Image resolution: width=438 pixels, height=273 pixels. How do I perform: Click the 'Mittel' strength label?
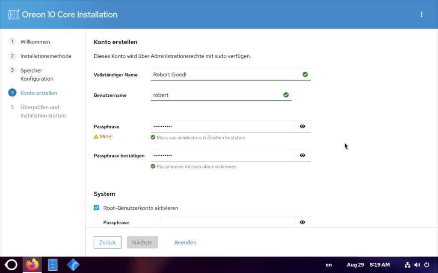pyautogui.click(x=106, y=136)
